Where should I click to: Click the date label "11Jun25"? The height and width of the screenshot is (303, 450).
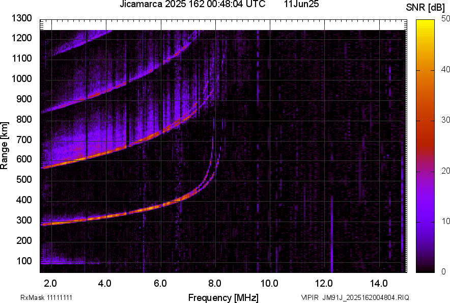click(301, 4)
